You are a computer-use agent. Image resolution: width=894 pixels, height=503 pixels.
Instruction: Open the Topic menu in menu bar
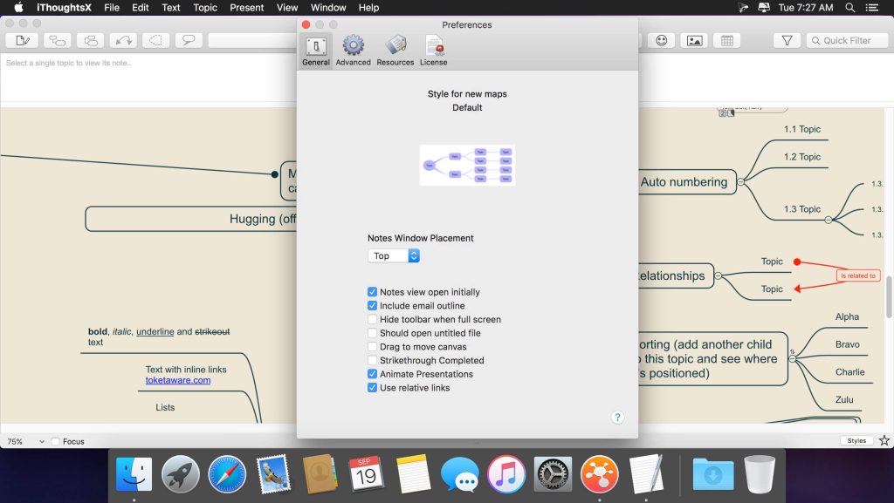205,7
